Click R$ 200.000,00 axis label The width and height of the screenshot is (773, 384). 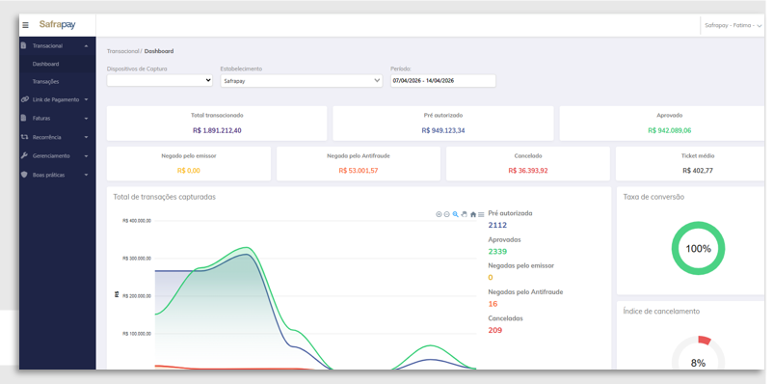(137, 295)
